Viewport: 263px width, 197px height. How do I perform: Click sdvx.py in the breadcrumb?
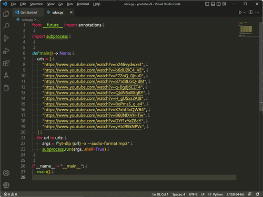27,19
